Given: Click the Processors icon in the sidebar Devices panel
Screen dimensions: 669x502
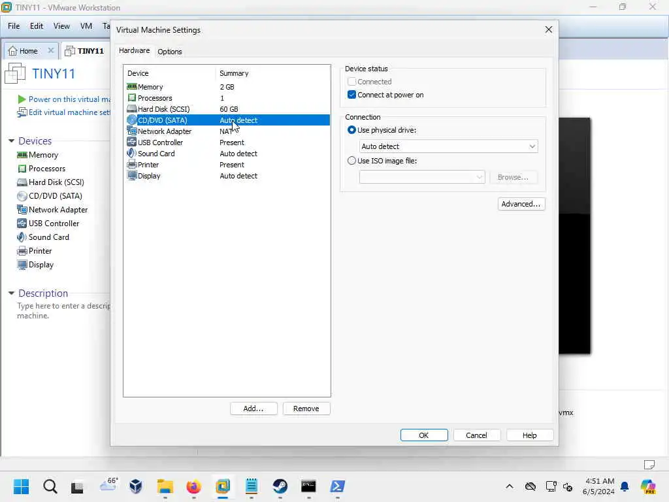Looking at the screenshot, I should [x=22, y=169].
